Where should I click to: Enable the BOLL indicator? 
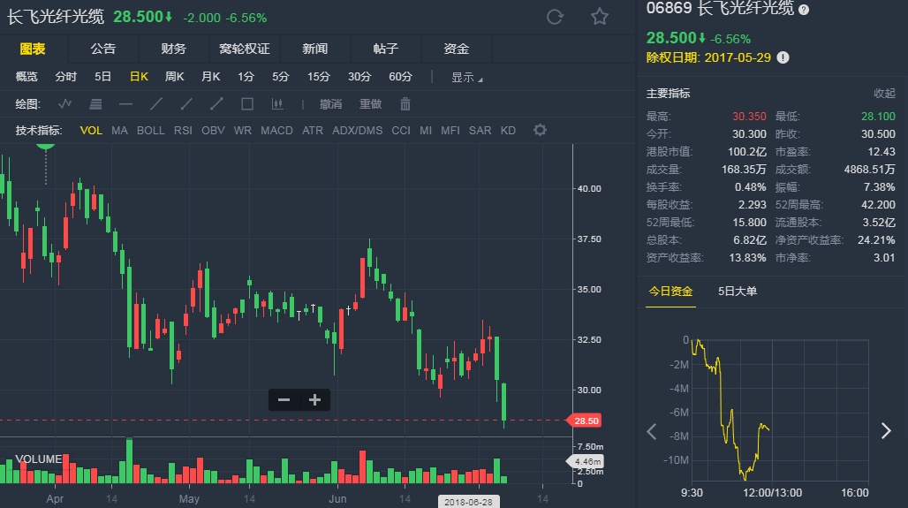(x=150, y=131)
